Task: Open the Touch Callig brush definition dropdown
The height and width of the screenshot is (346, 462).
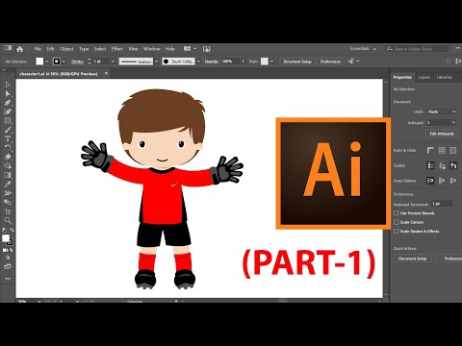Action: coord(198,62)
